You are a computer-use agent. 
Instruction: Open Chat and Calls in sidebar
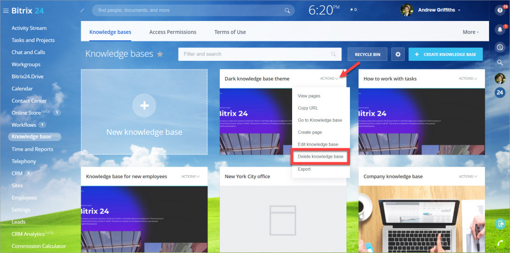[28, 52]
